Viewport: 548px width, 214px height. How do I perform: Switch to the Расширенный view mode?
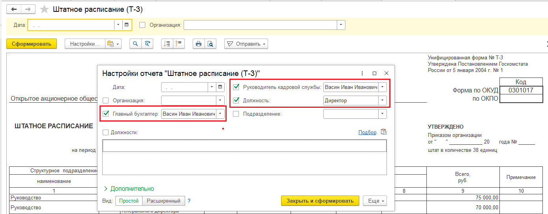[163, 201]
